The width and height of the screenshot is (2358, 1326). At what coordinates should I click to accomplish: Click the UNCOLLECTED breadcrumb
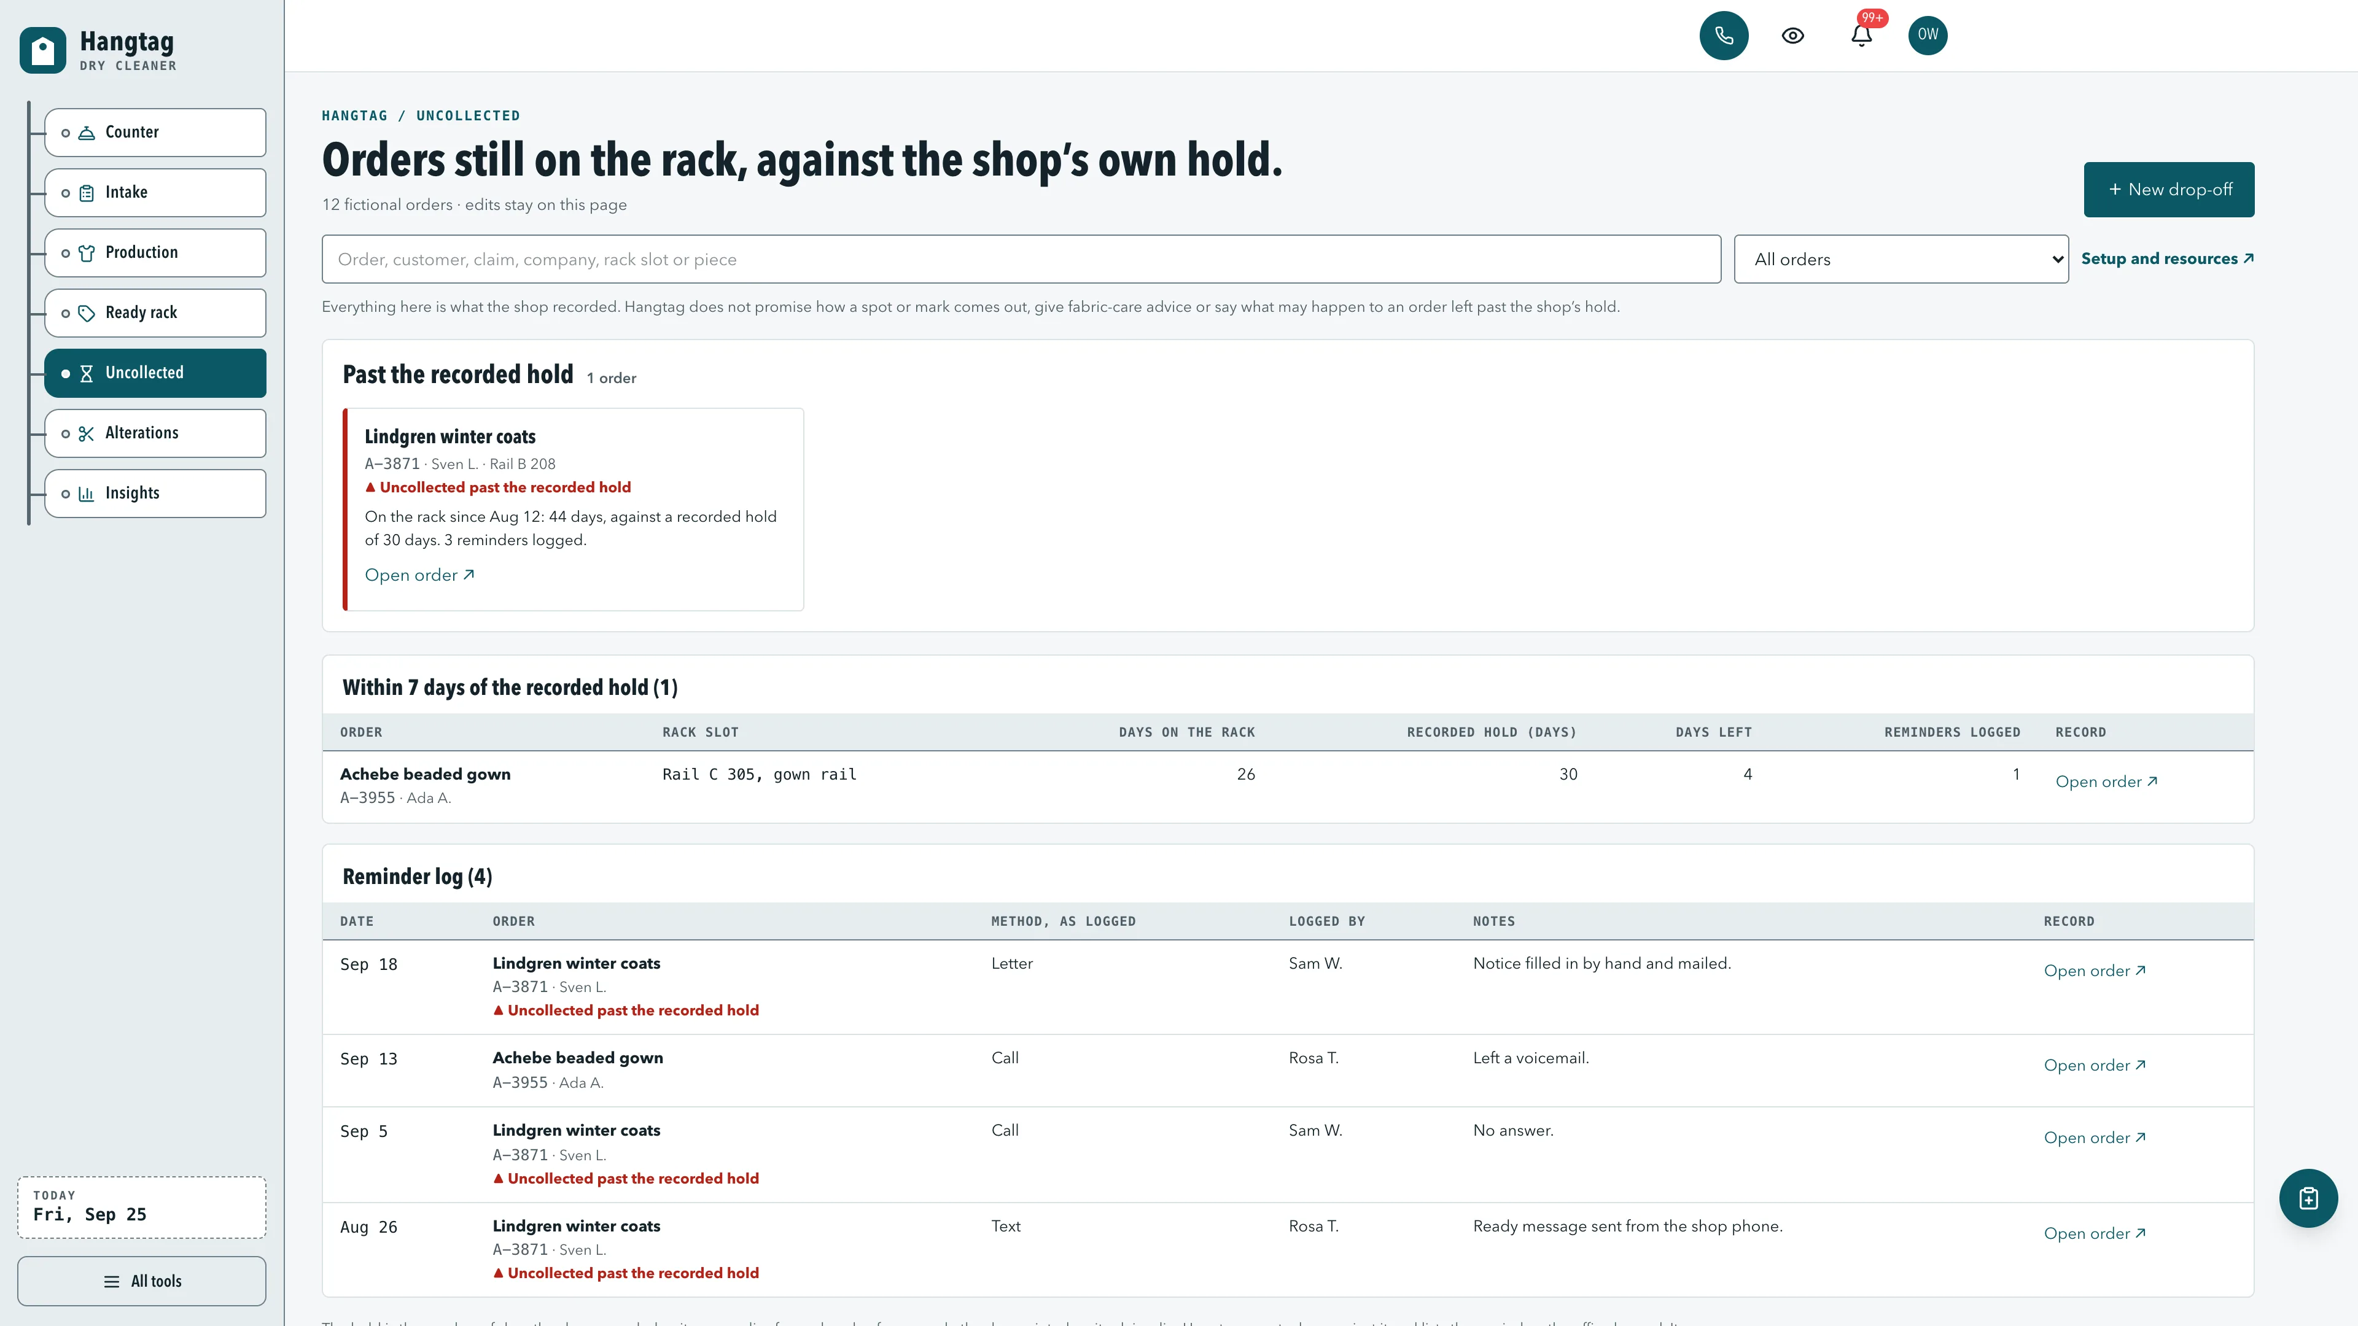468,115
